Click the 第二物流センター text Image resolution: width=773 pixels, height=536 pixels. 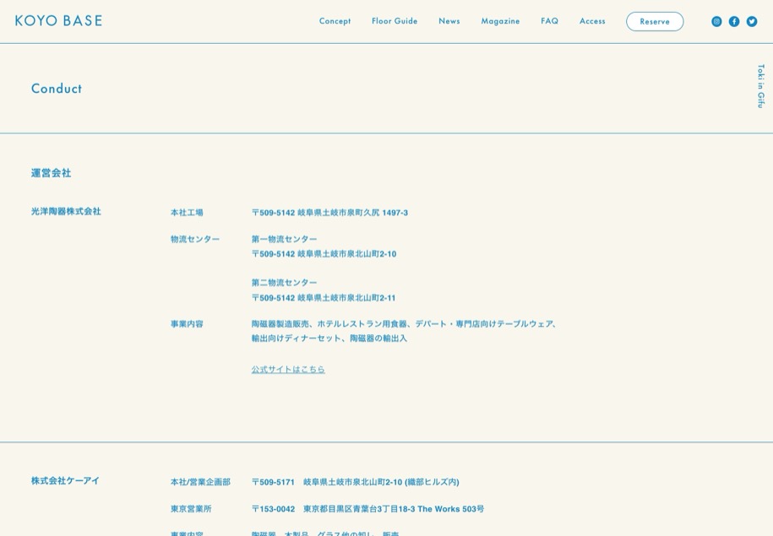[x=285, y=283]
